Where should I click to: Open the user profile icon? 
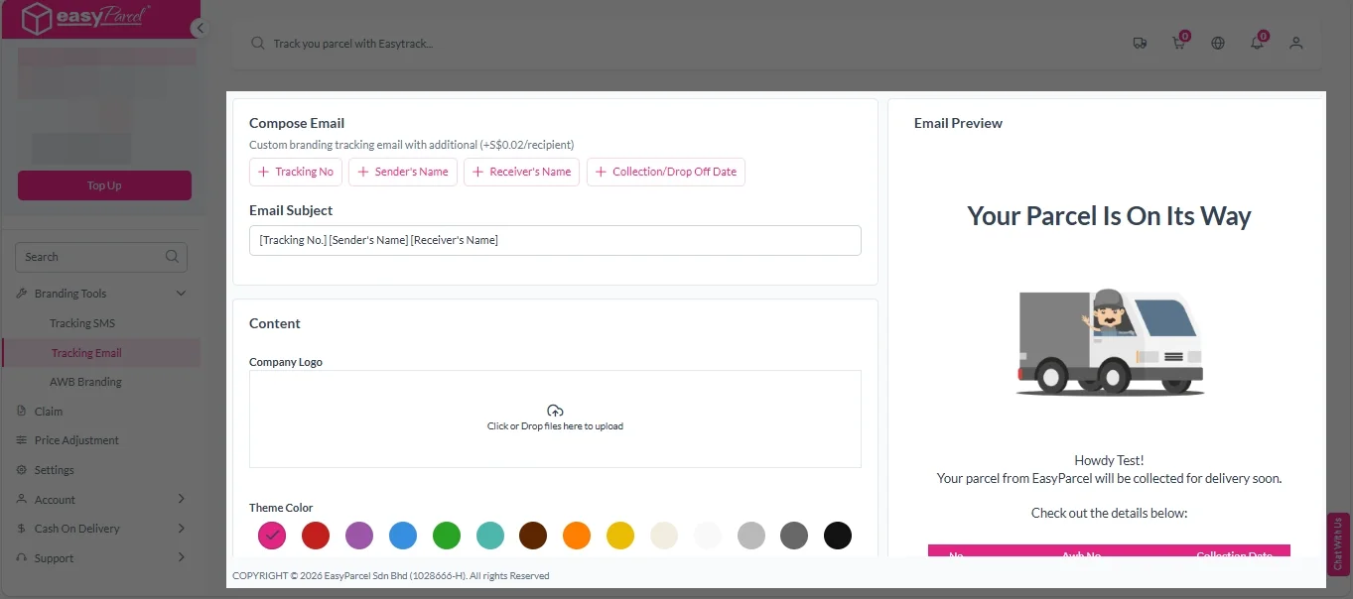pos(1295,44)
